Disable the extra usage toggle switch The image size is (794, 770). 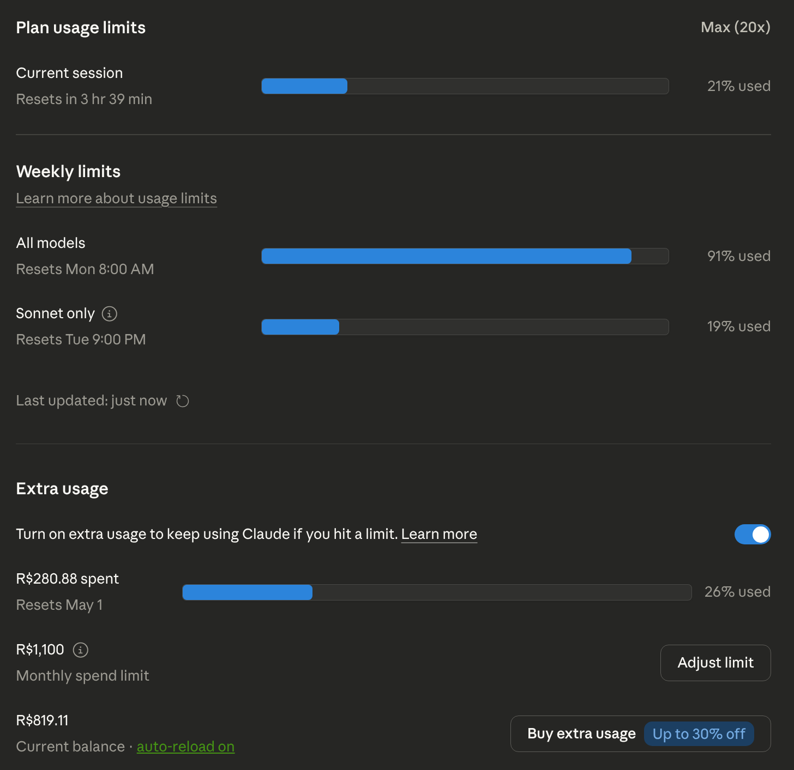pos(752,535)
